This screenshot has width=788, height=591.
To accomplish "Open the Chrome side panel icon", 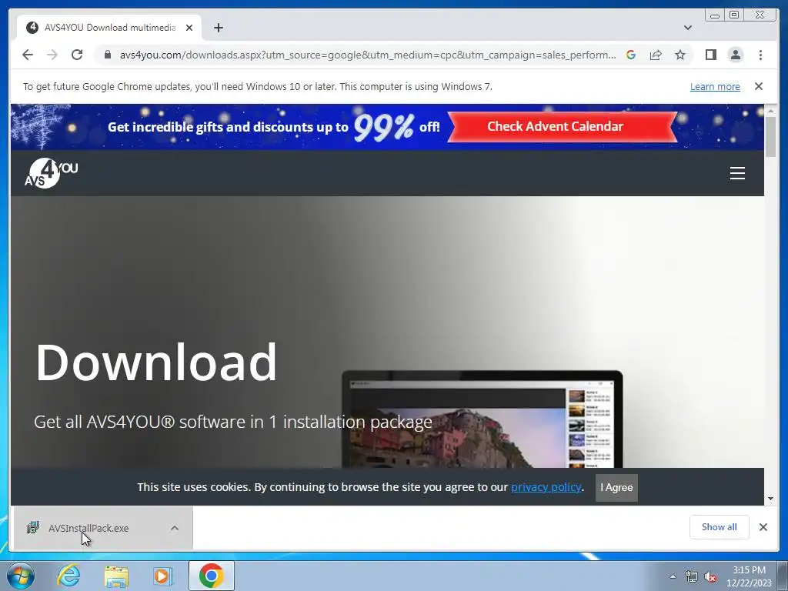I will (710, 55).
